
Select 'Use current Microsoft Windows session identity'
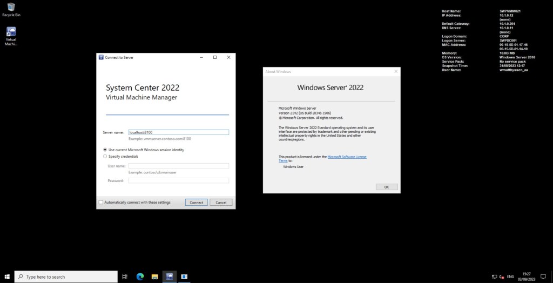105,150
